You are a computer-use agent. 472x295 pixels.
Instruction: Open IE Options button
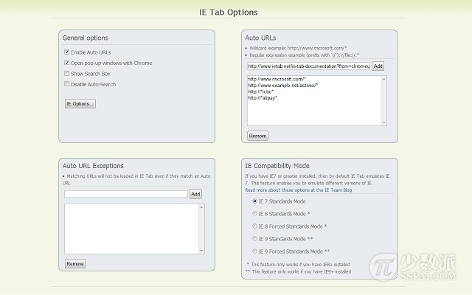click(x=80, y=104)
